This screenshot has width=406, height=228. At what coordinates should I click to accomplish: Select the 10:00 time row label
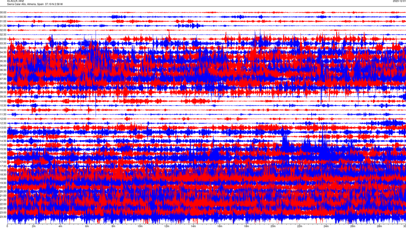[3, 101]
